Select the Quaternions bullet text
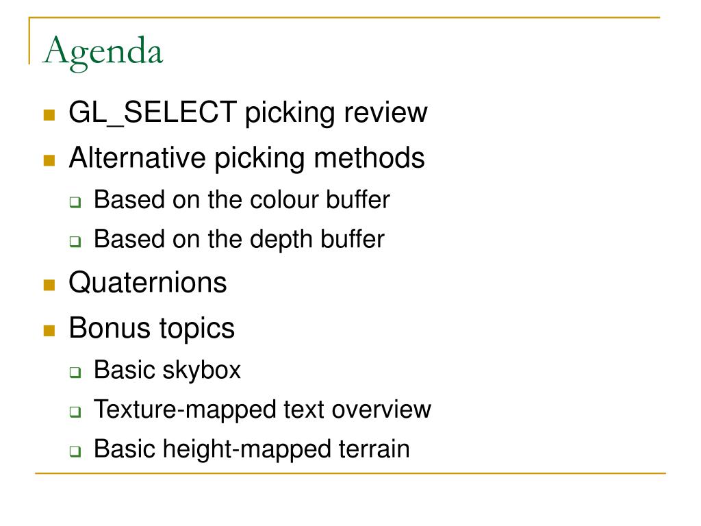 pos(148,283)
